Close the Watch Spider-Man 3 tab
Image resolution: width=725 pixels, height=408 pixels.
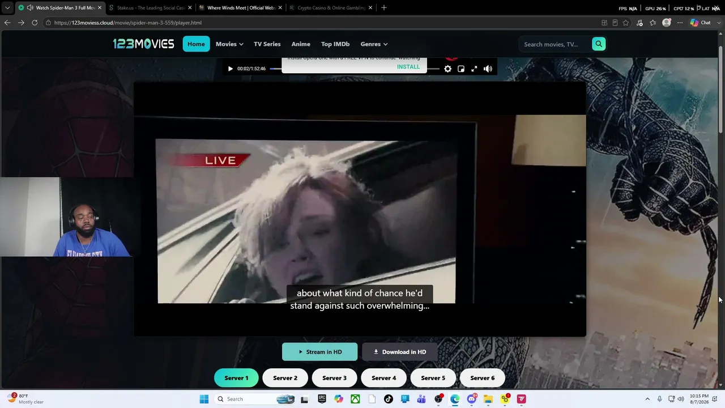(x=100, y=8)
